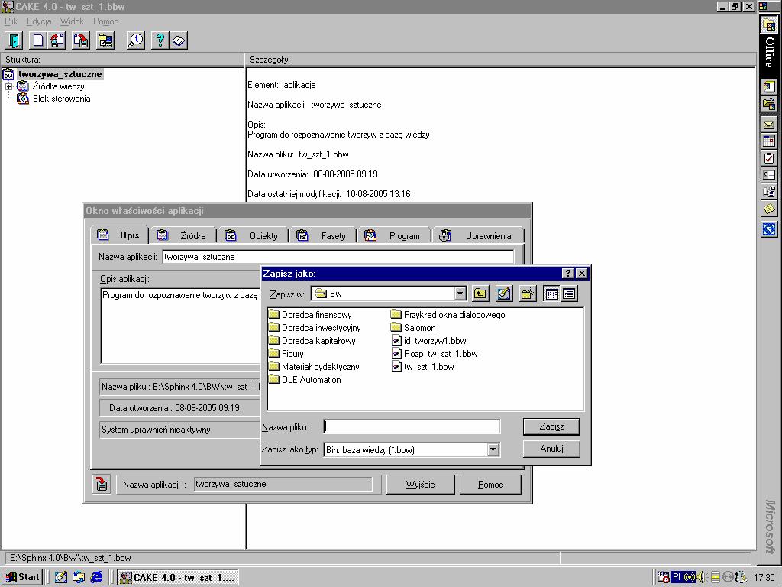Viewport: 782px width, 587px height.
Task: Select the Salomon folder
Action: 413,328
